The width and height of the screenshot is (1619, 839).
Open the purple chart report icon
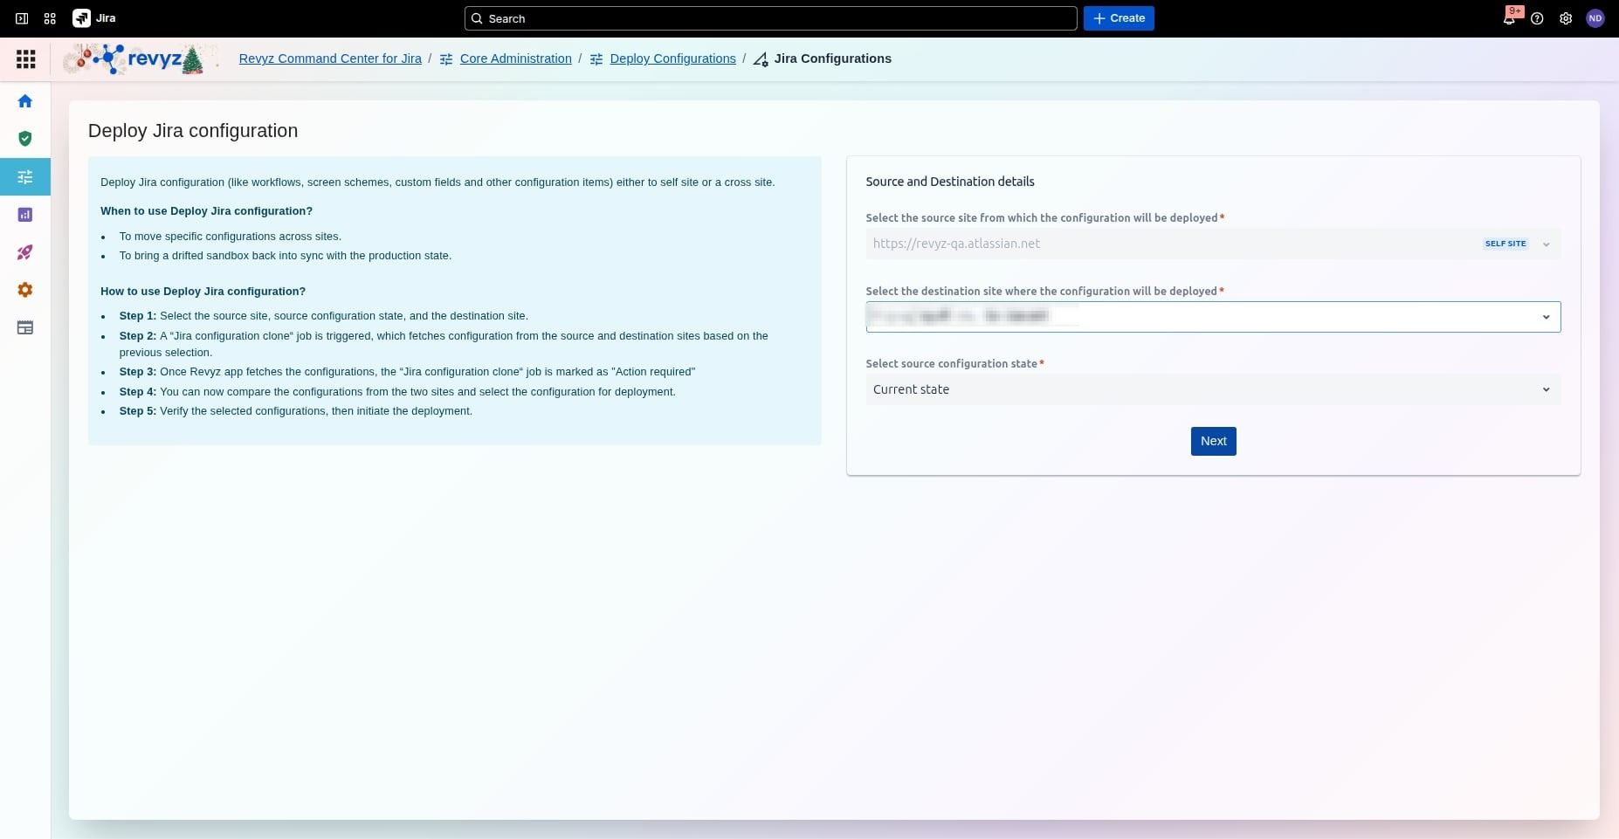25,215
